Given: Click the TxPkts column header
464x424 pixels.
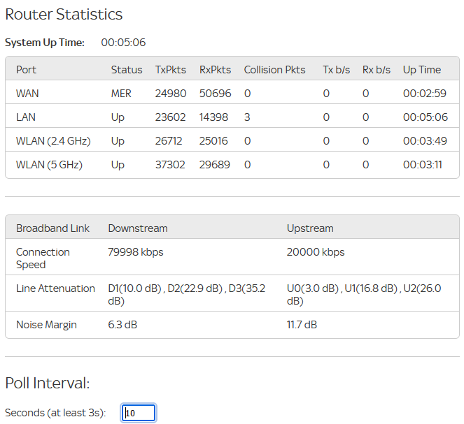Looking at the screenshot, I should click(x=169, y=70).
